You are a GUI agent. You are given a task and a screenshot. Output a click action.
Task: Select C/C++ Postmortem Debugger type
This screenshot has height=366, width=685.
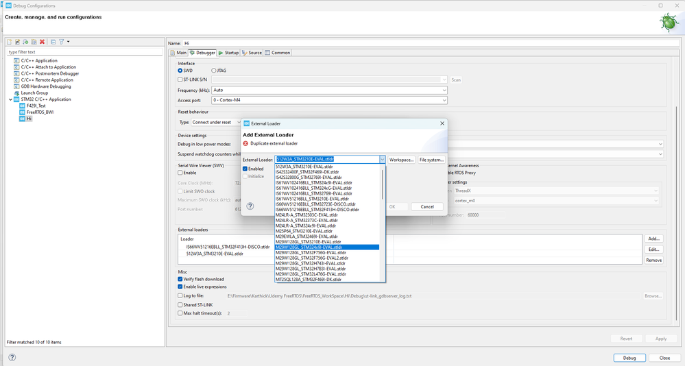(50, 73)
